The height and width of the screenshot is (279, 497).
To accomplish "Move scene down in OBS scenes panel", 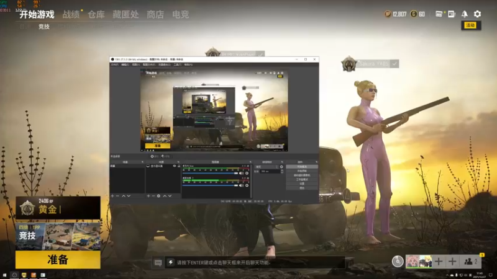I will click(129, 196).
